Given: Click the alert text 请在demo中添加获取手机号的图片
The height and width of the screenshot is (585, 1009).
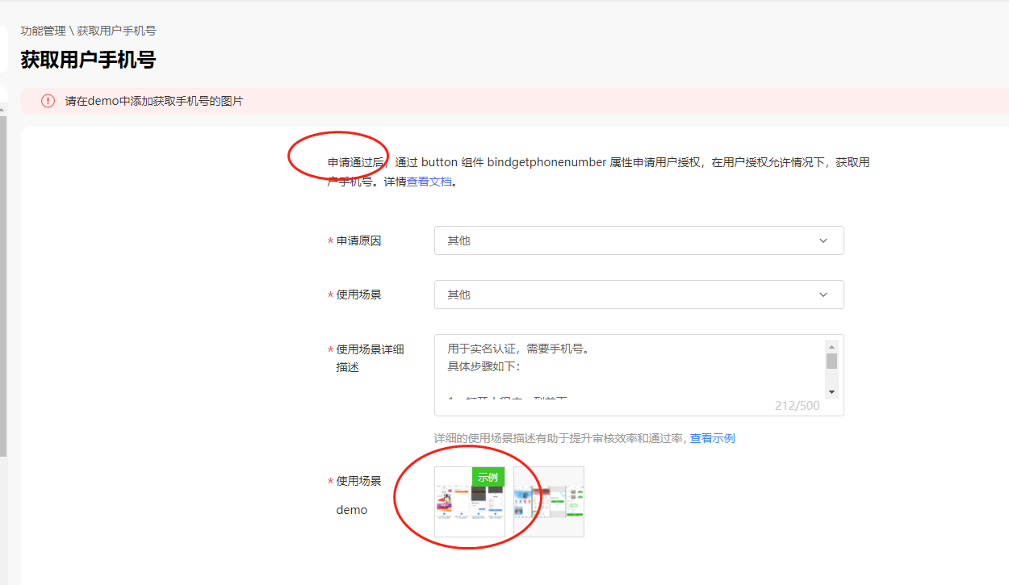Looking at the screenshot, I should pyautogui.click(x=154, y=101).
